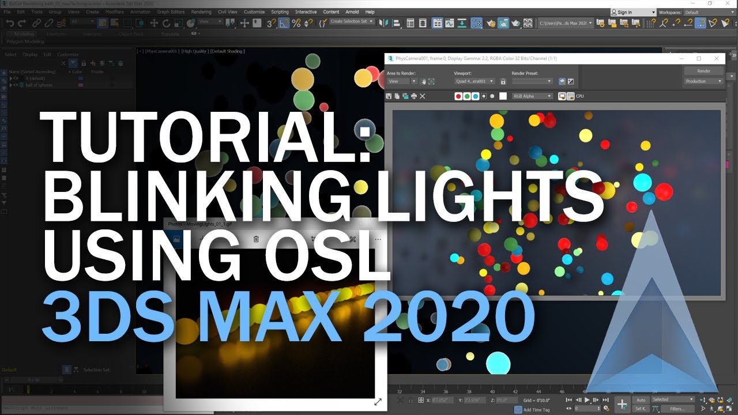The height and width of the screenshot is (415, 738).
Task: Open RGB Alpha channel dropdown
Action: 532,96
